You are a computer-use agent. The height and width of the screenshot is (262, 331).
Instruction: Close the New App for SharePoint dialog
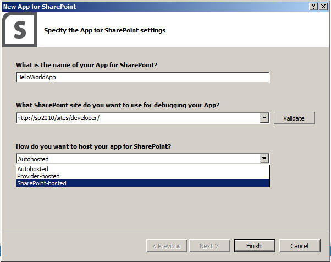pyautogui.click(x=323, y=7)
